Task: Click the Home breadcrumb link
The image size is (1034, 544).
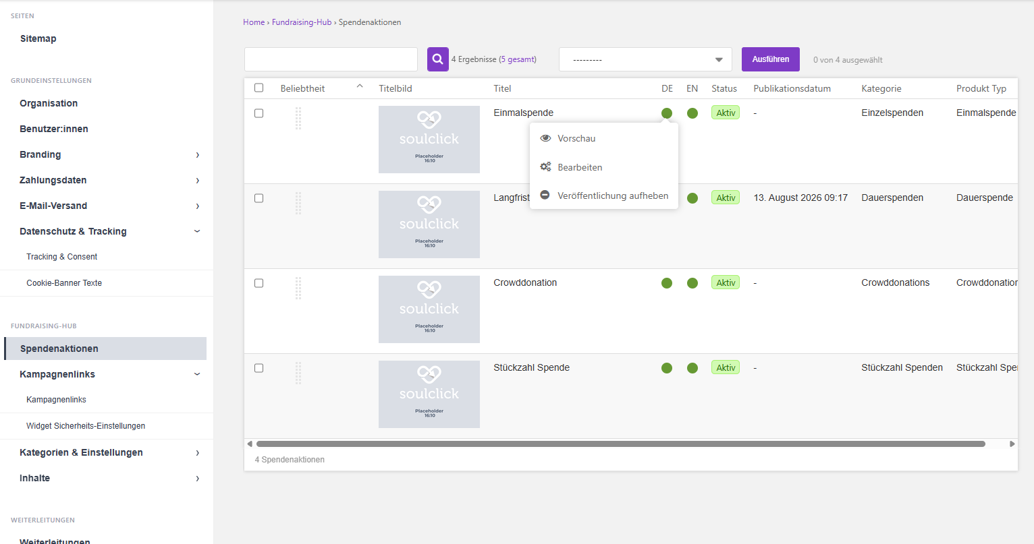Action: coord(254,22)
